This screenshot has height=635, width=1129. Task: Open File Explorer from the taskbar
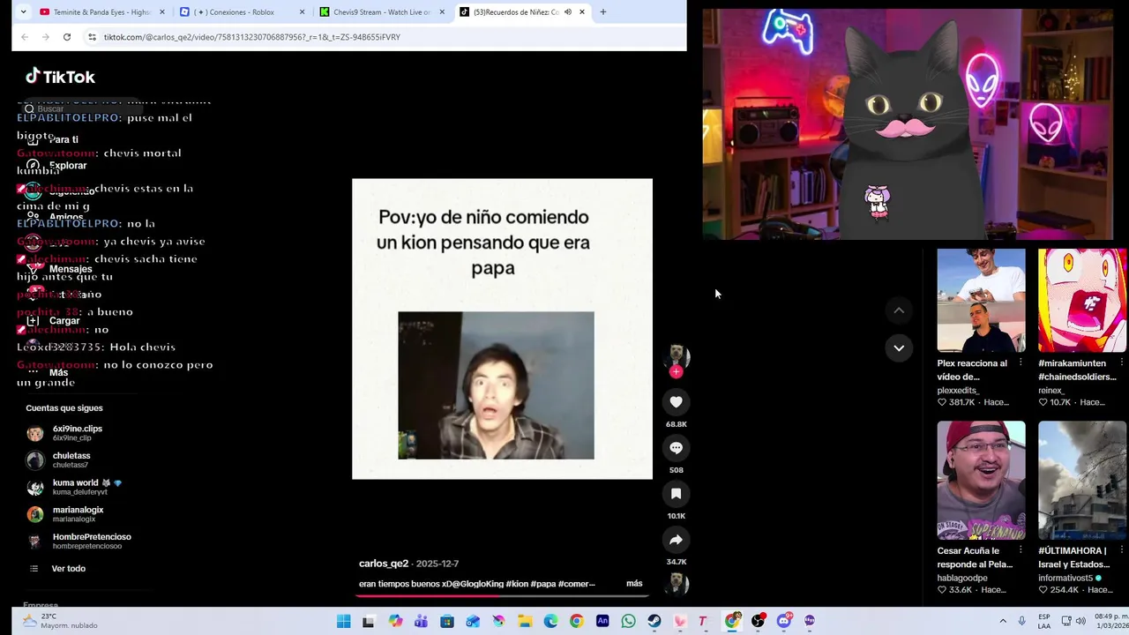(x=525, y=621)
